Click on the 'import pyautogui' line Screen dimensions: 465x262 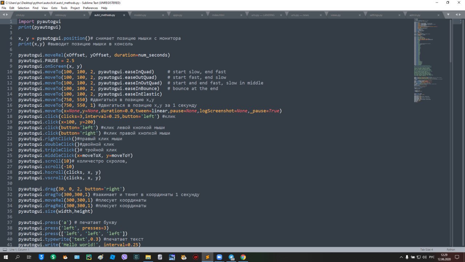(40, 21)
